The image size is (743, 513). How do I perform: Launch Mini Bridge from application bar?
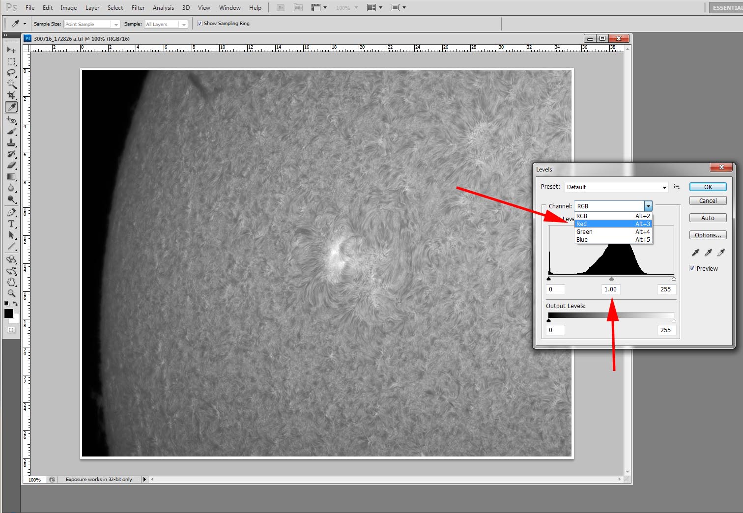298,8
